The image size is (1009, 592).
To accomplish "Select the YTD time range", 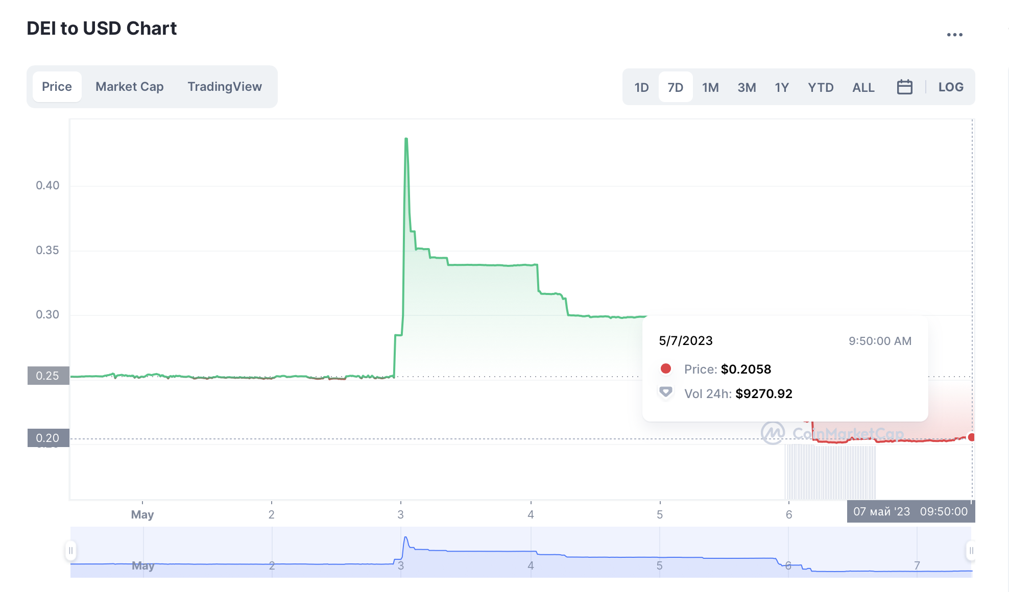I will point(820,87).
